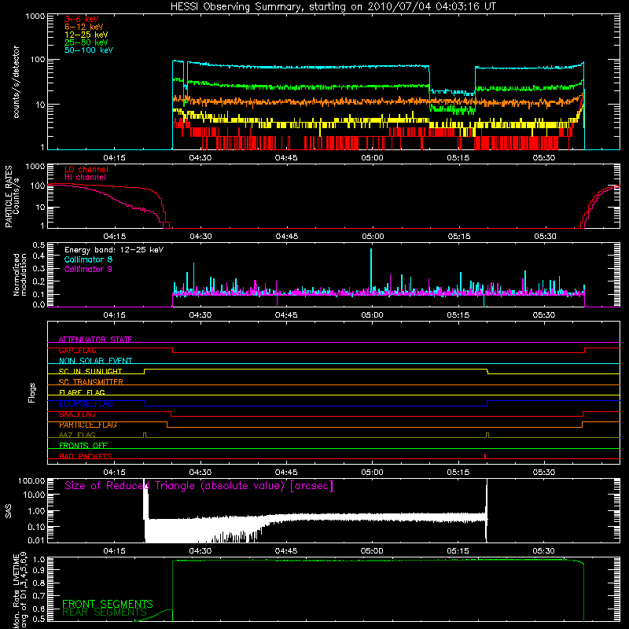Image resolution: width=629 pixels, height=629 pixels.
Task: Click the LO channel legend label
Action: 86,170
